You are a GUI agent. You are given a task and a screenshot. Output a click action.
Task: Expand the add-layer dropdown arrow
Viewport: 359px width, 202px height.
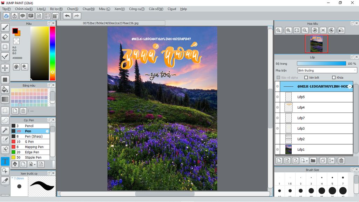307,161
